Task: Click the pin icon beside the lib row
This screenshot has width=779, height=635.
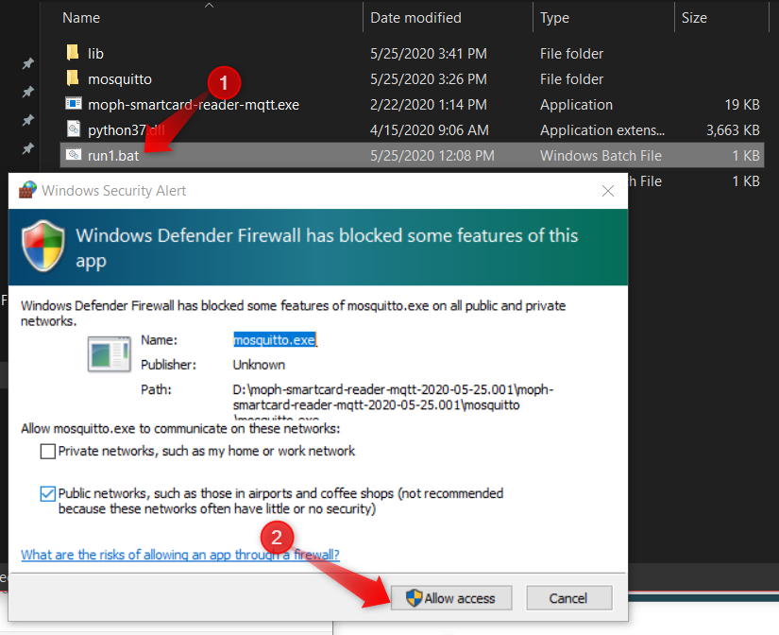Action: [28, 63]
